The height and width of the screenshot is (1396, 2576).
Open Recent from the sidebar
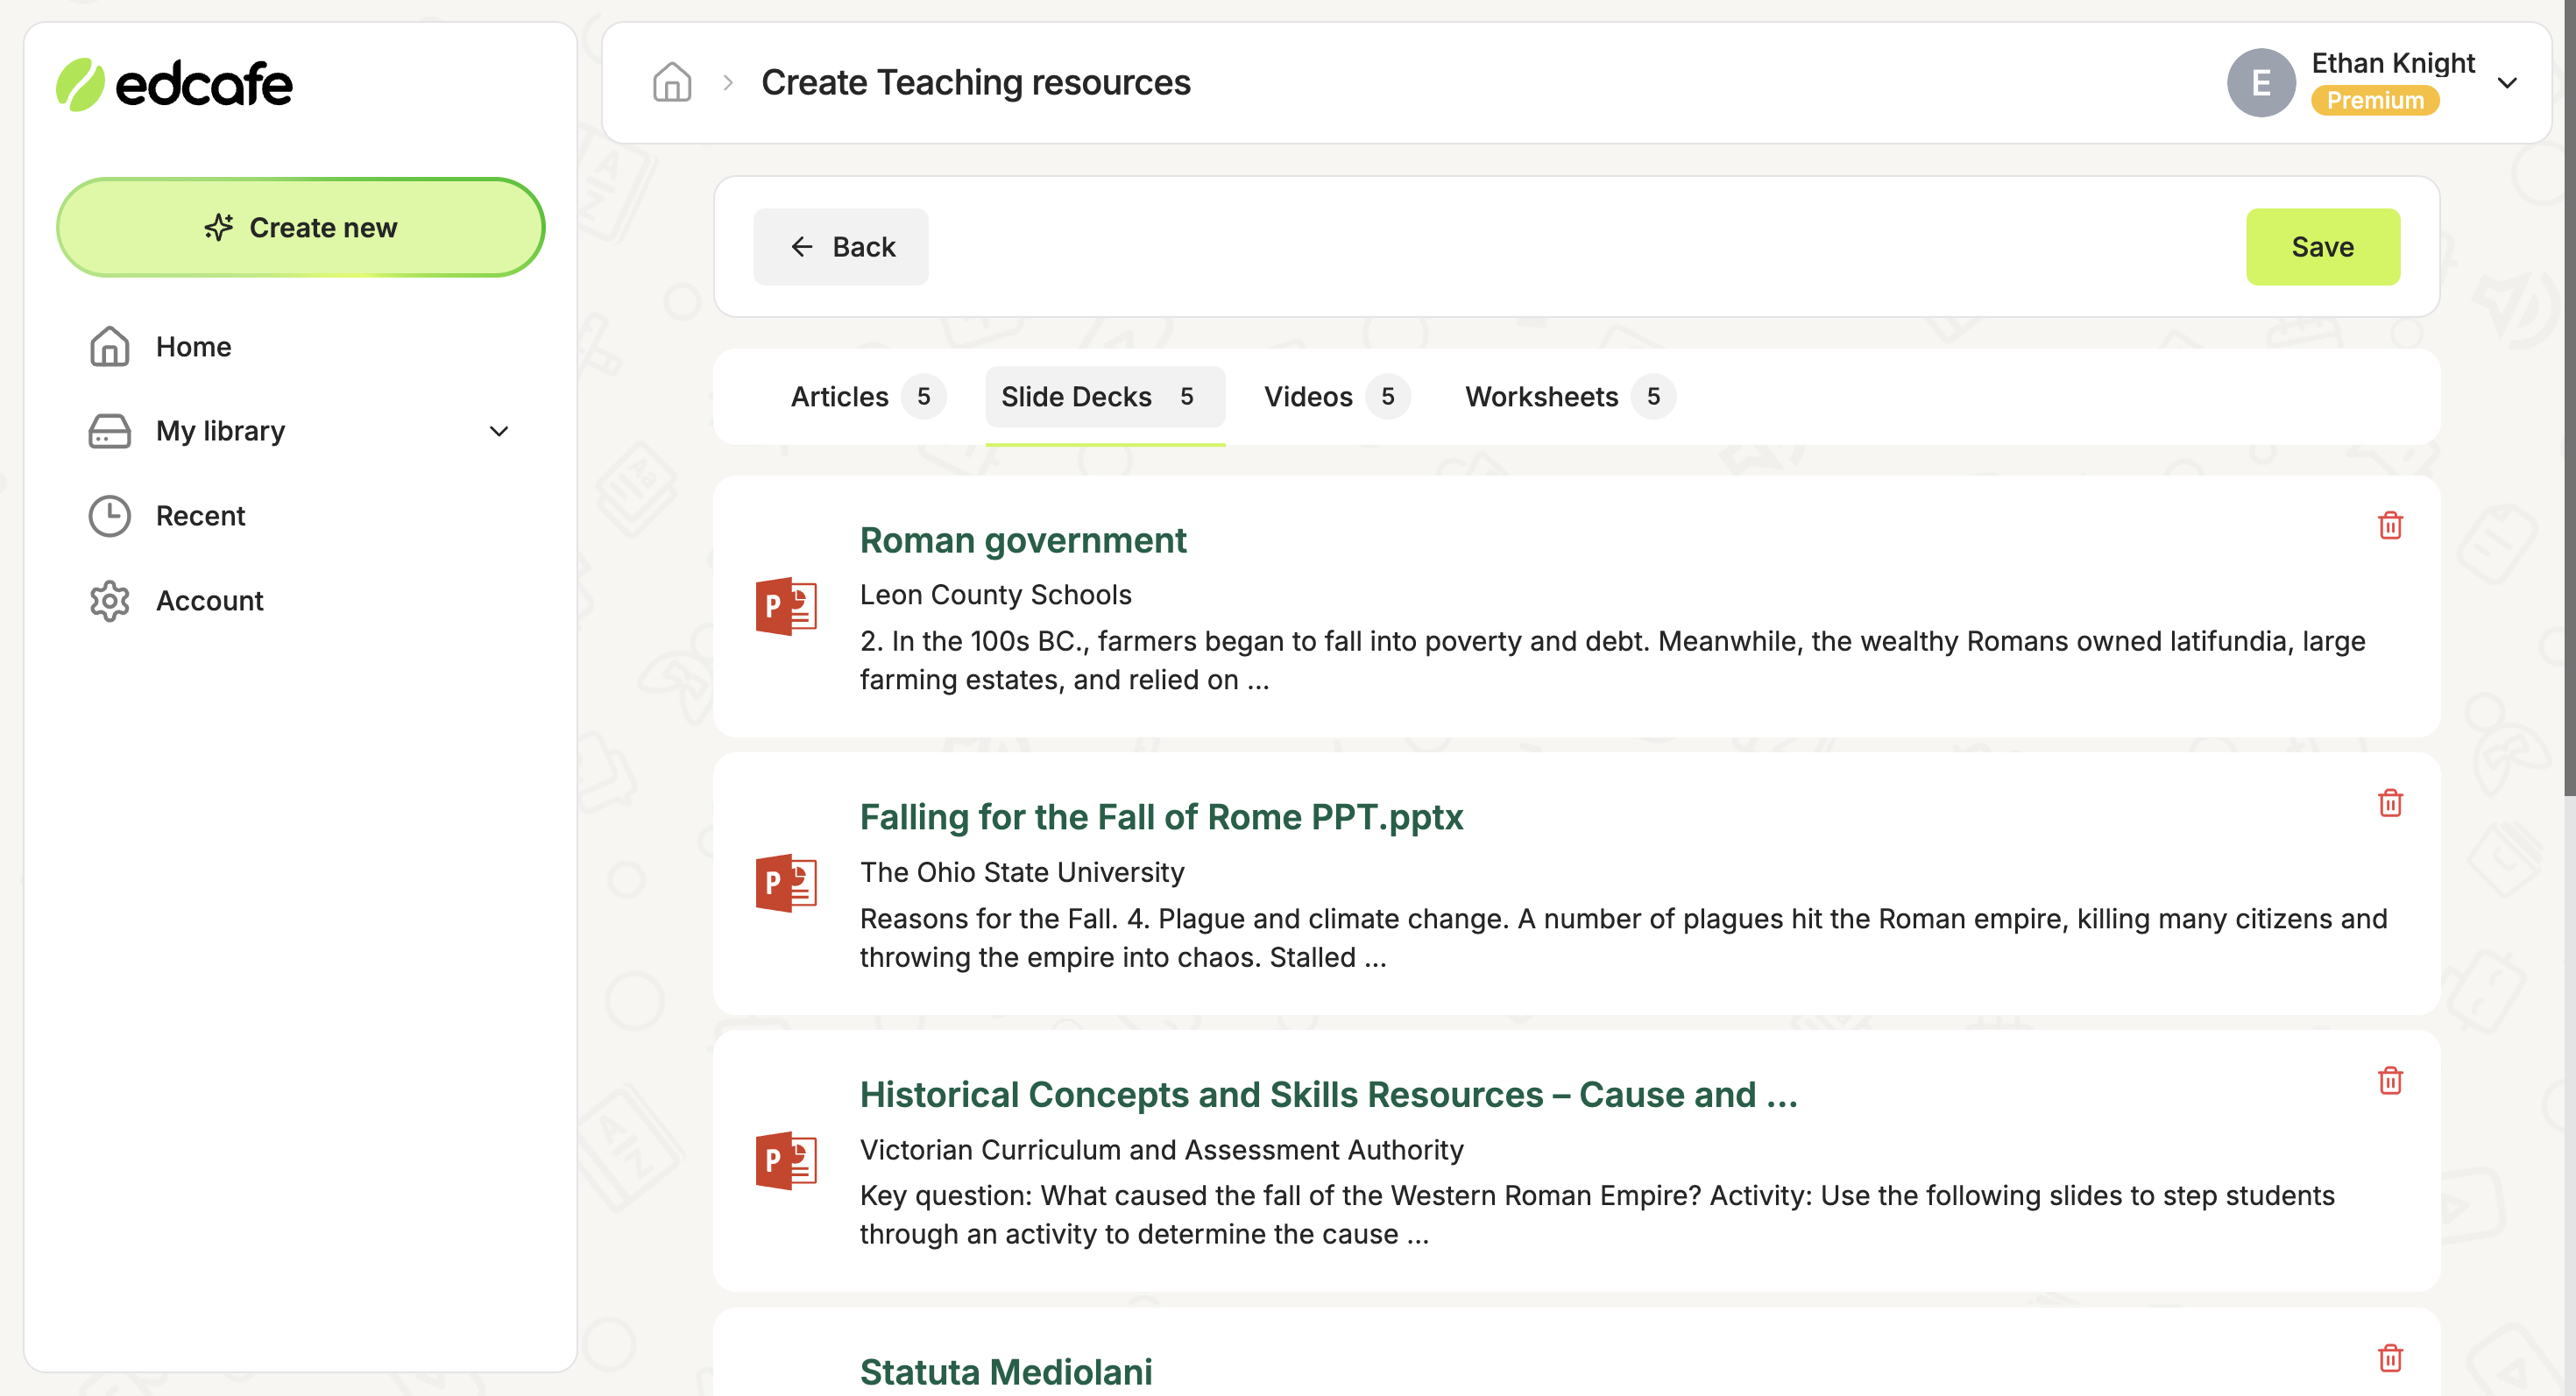[x=200, y=516]
